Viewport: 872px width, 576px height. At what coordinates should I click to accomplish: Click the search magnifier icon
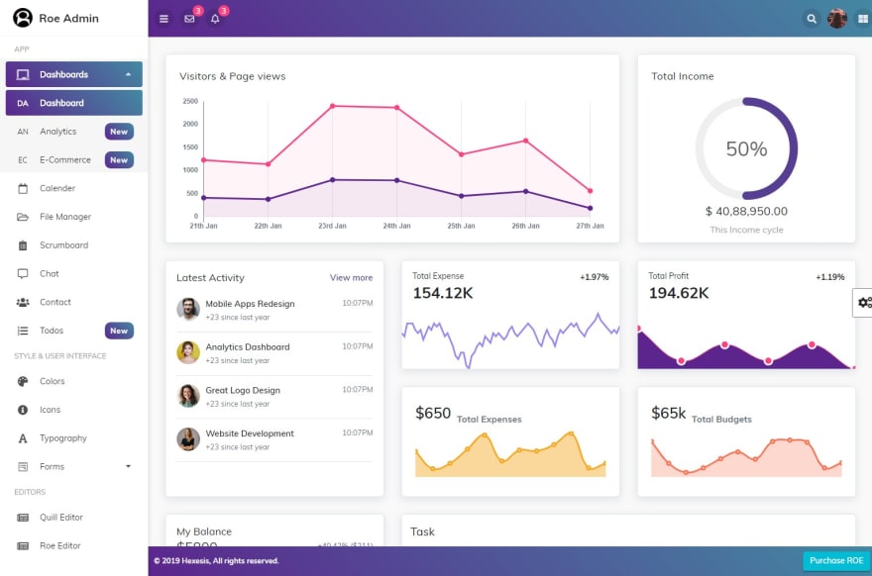click(812, 19)
